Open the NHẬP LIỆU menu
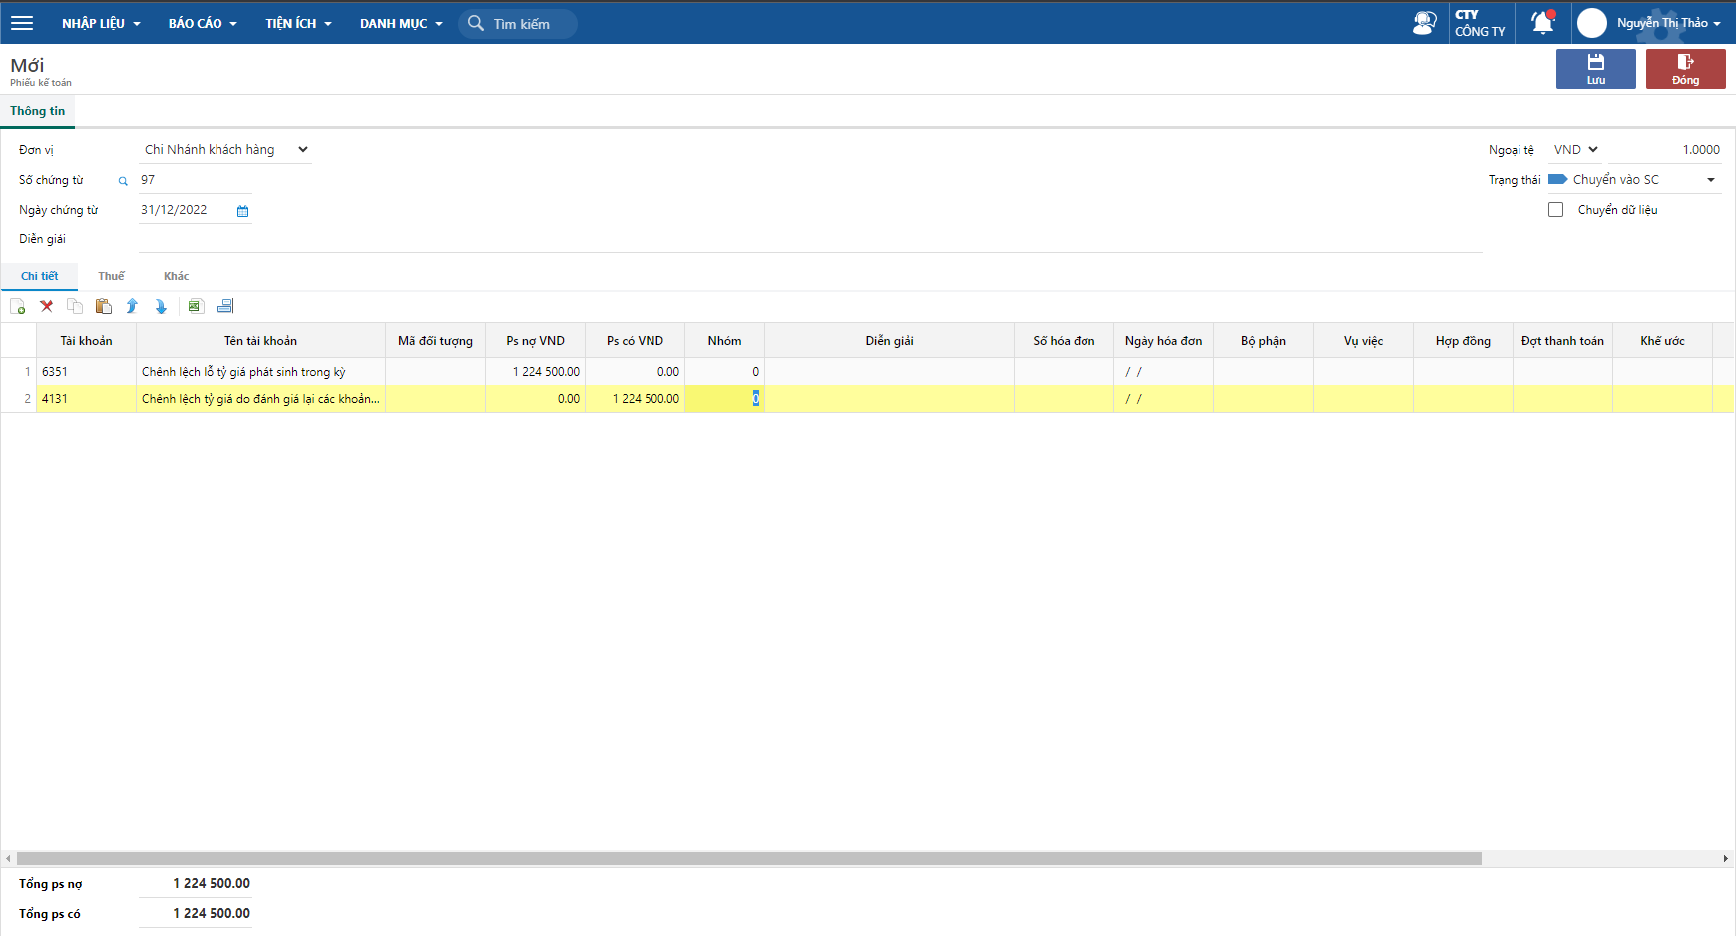The image size is (1736, 936). 101,23
